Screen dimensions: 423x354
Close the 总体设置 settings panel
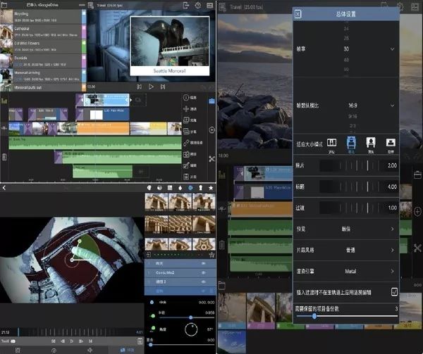[x=298, y=14]
